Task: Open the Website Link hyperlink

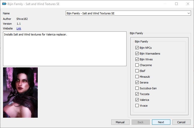Action: [19, 28]
